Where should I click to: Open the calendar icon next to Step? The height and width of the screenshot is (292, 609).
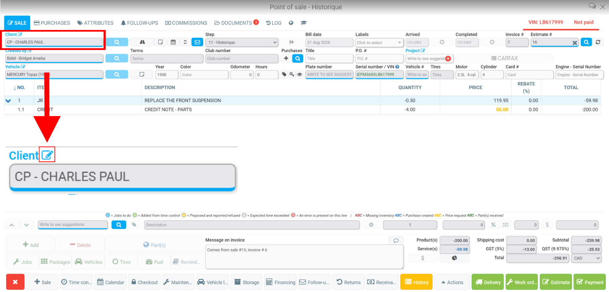click(173, 42)
